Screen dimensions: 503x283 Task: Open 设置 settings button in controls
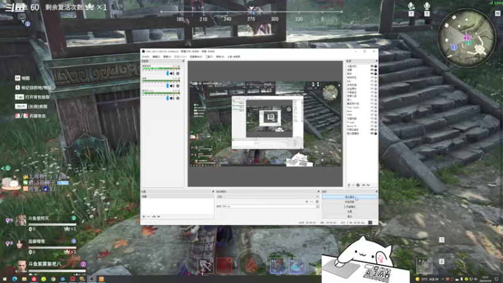[x=350, y=211]
